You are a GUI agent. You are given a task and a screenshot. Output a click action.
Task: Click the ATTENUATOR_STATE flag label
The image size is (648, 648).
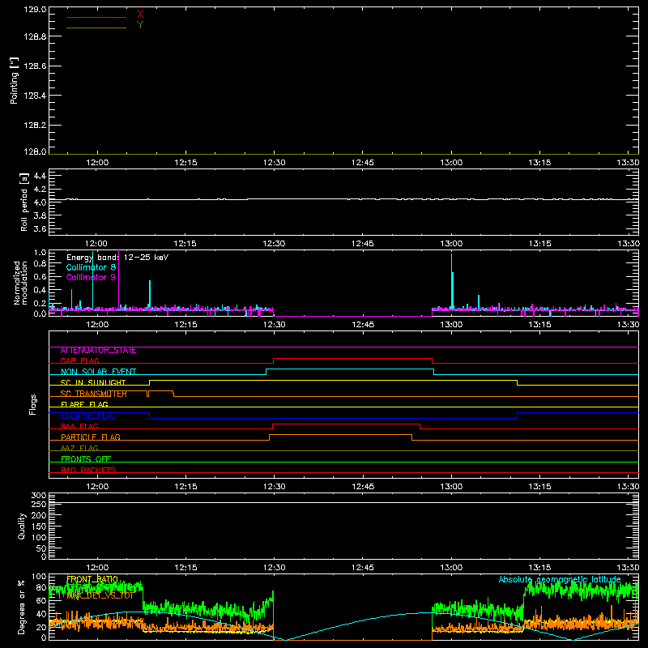[98, 351]
